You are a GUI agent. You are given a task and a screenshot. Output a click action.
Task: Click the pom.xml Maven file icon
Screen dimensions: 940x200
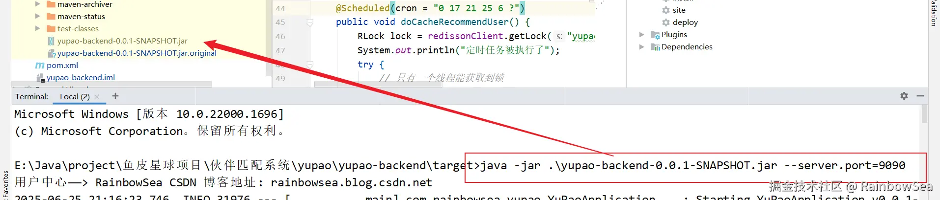pos(40,65)
